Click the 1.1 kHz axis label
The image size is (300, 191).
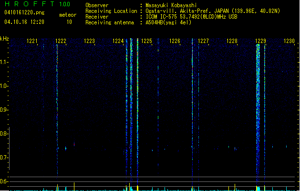(4, 62)
